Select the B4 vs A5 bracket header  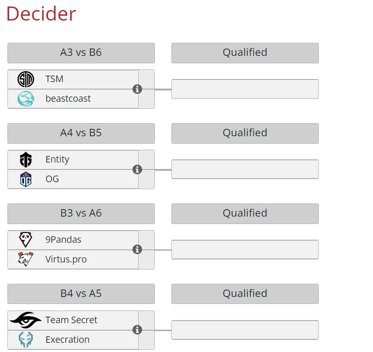click(x=81, y=294)
